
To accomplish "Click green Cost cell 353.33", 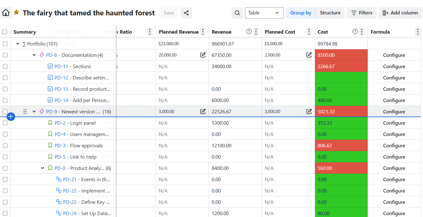I will pyautogui.click(x=341, y=123).
